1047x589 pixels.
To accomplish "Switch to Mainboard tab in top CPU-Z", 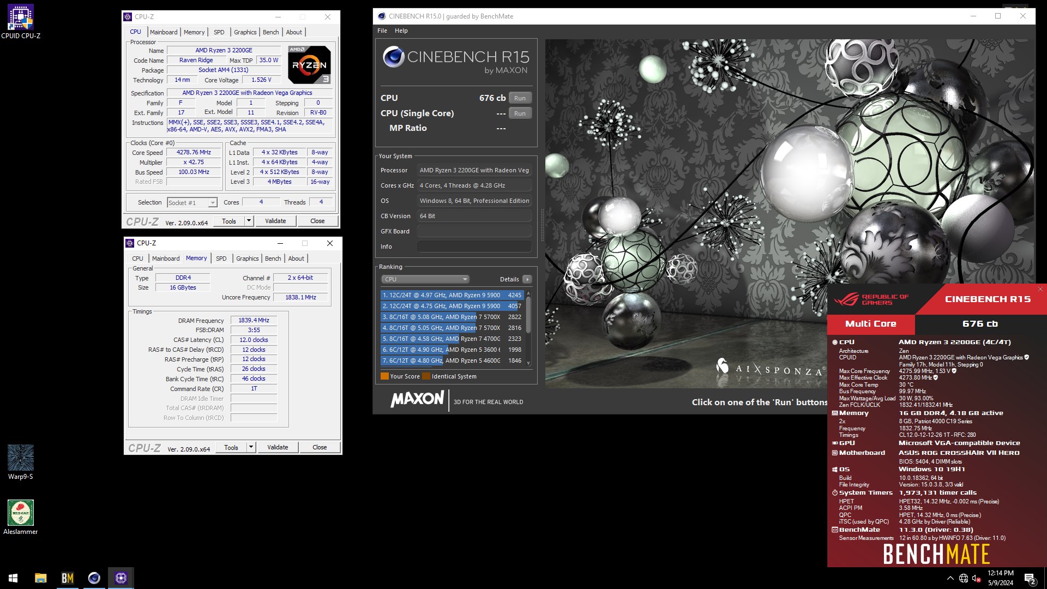I will [x=164, y=32].
